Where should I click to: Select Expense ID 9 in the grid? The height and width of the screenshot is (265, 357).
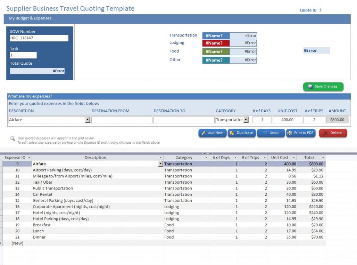(17, 164)
